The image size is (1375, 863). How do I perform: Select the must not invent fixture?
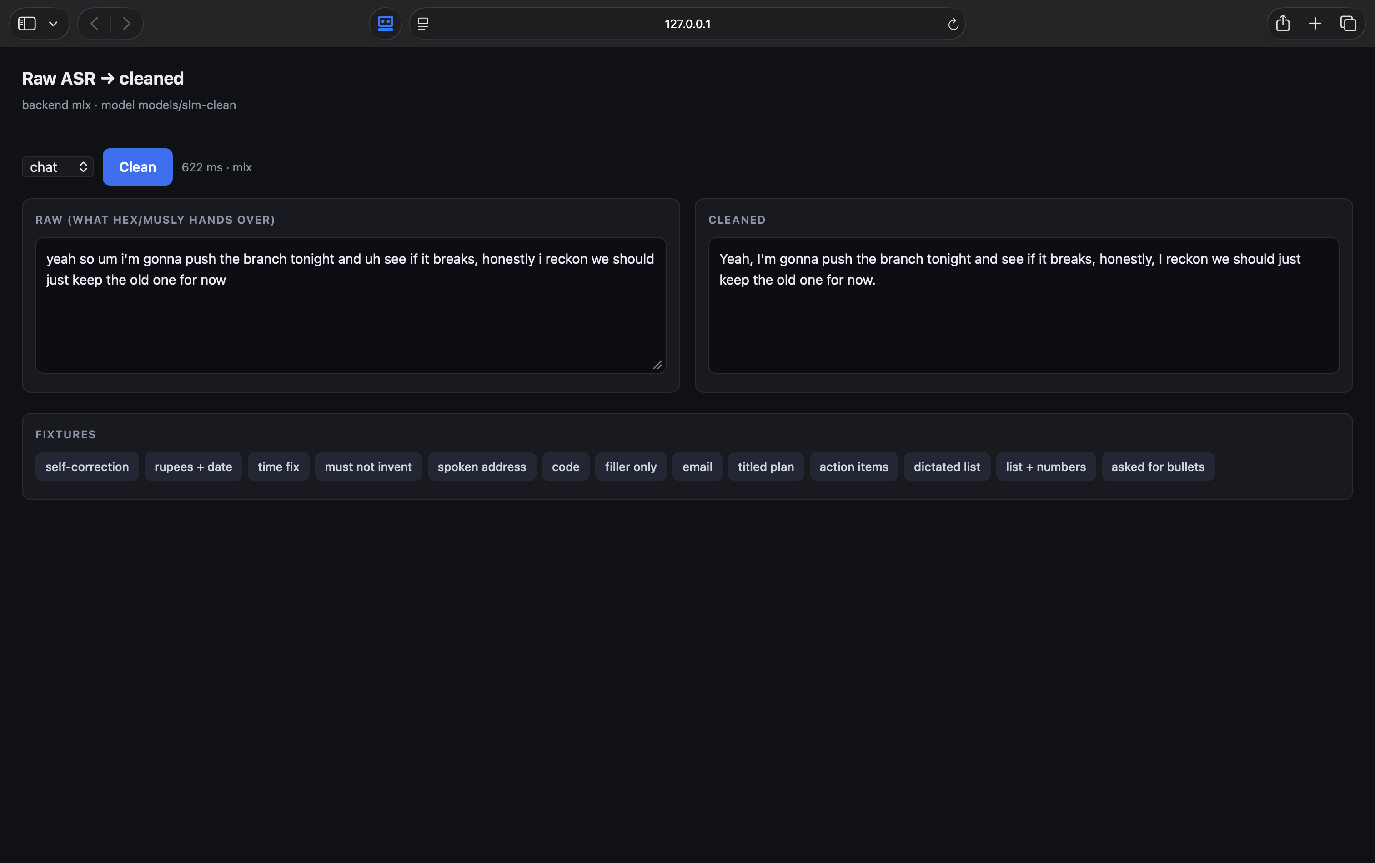pos(368,467)
